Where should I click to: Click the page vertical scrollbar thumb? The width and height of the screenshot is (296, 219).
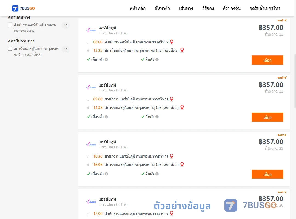pyautogui.click(x=295, y=81)
